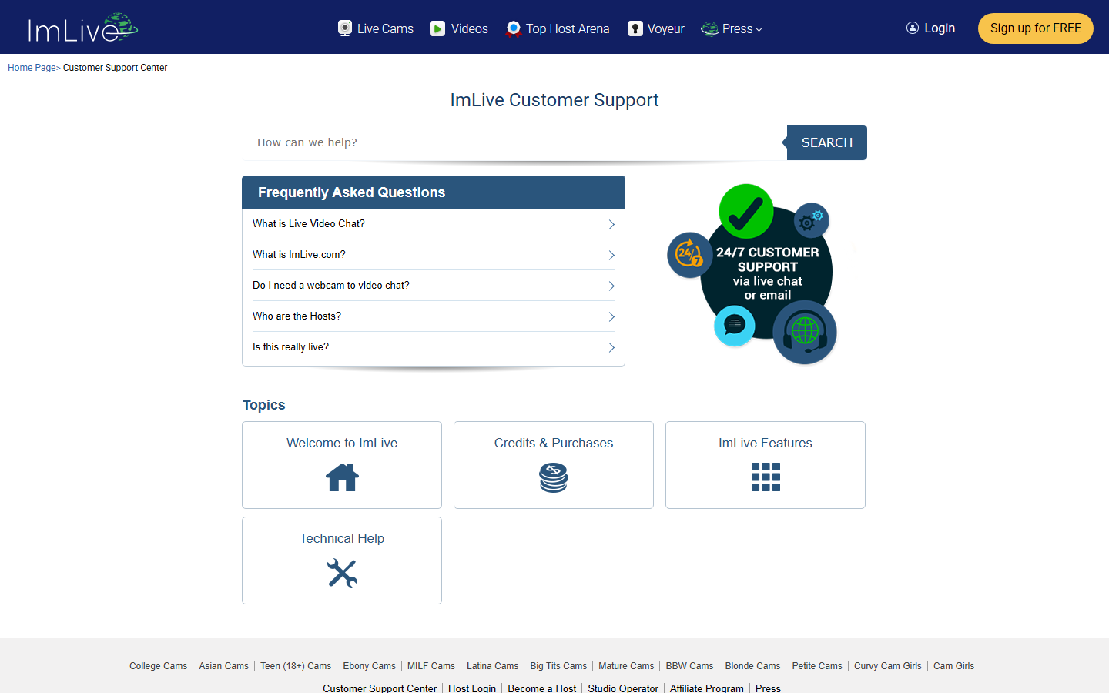Click Asian Cams footer link
The image size is (1109, 693).
[x=223, y=666]
